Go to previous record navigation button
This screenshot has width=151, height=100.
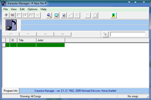(x=28, y=34)
